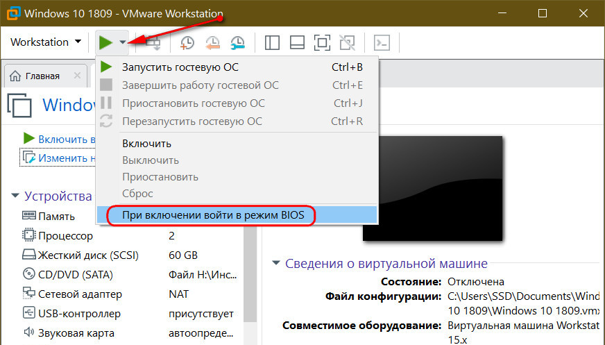Screen dimensions: 605x345
Task: Select Запустить гостевую ОС menu item
Action: [x=237, y=67]
